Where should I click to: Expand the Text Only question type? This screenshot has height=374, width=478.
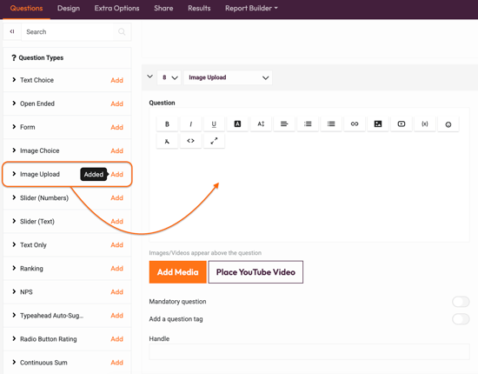click(x=14, y=244)
